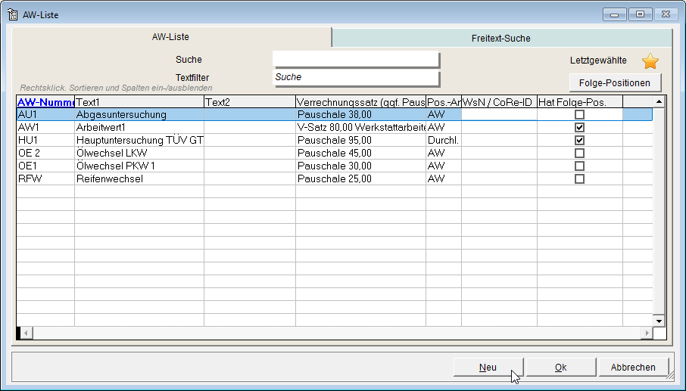Select the AW-Liste tab
The image size is (686, 391).
tap(170, 37)
